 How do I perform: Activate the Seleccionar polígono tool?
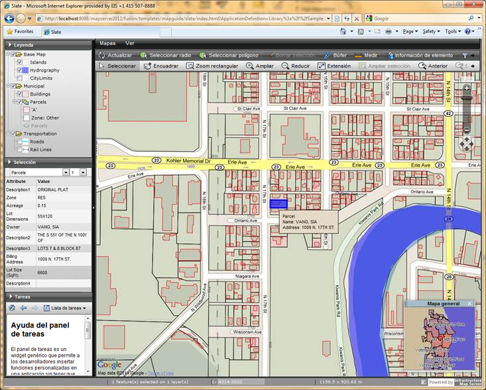pyautogui.click(x=229, y=55)
